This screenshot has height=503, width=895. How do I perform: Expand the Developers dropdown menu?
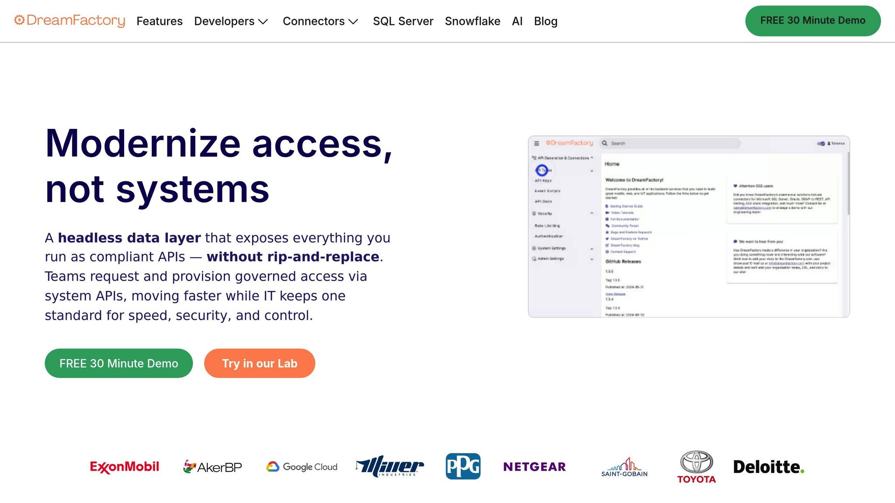[231, 21]
